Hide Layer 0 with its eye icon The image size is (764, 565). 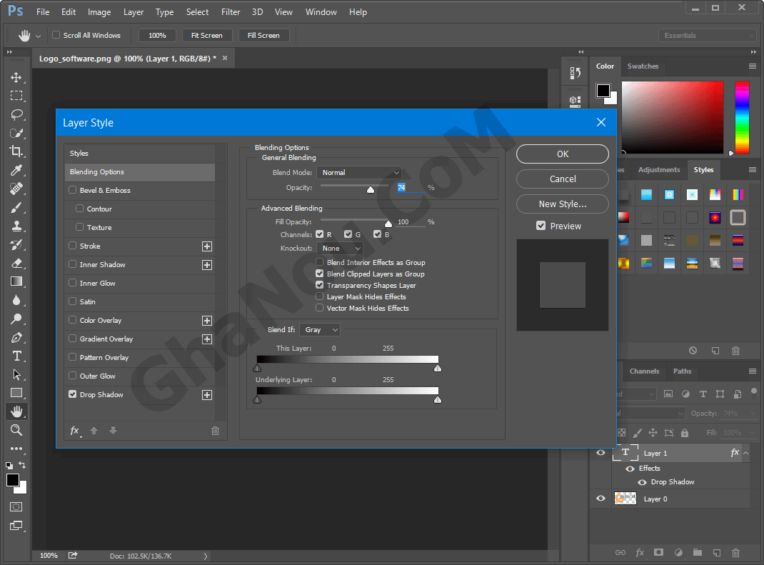(600, 498)
